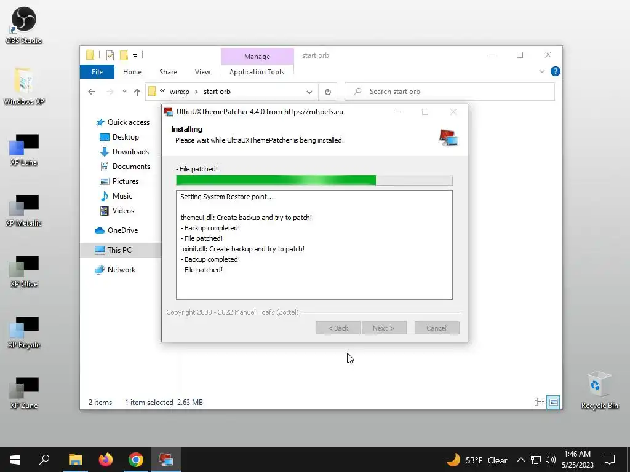This screenshot has height=472, width=630.
Task: Open OneDrive in navigation pane
Action: click(x=116, y=230)
